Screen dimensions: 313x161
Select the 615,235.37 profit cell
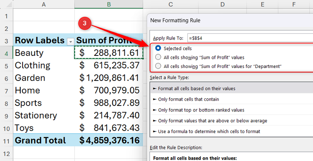tap(109, 65)
